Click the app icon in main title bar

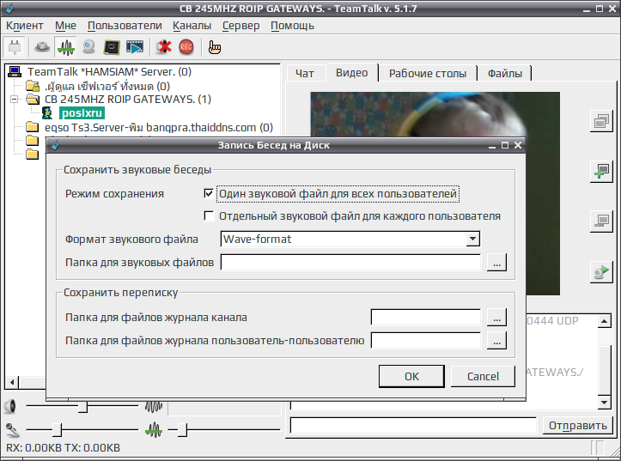pyautogui.click(x=10, y=9)
